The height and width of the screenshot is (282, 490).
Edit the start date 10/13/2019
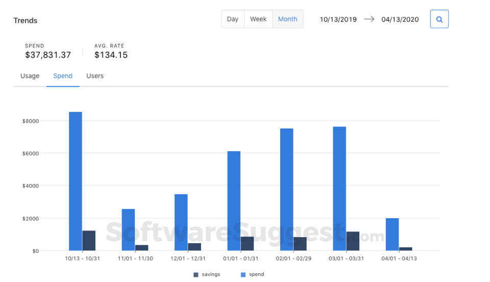pos(338,19)
